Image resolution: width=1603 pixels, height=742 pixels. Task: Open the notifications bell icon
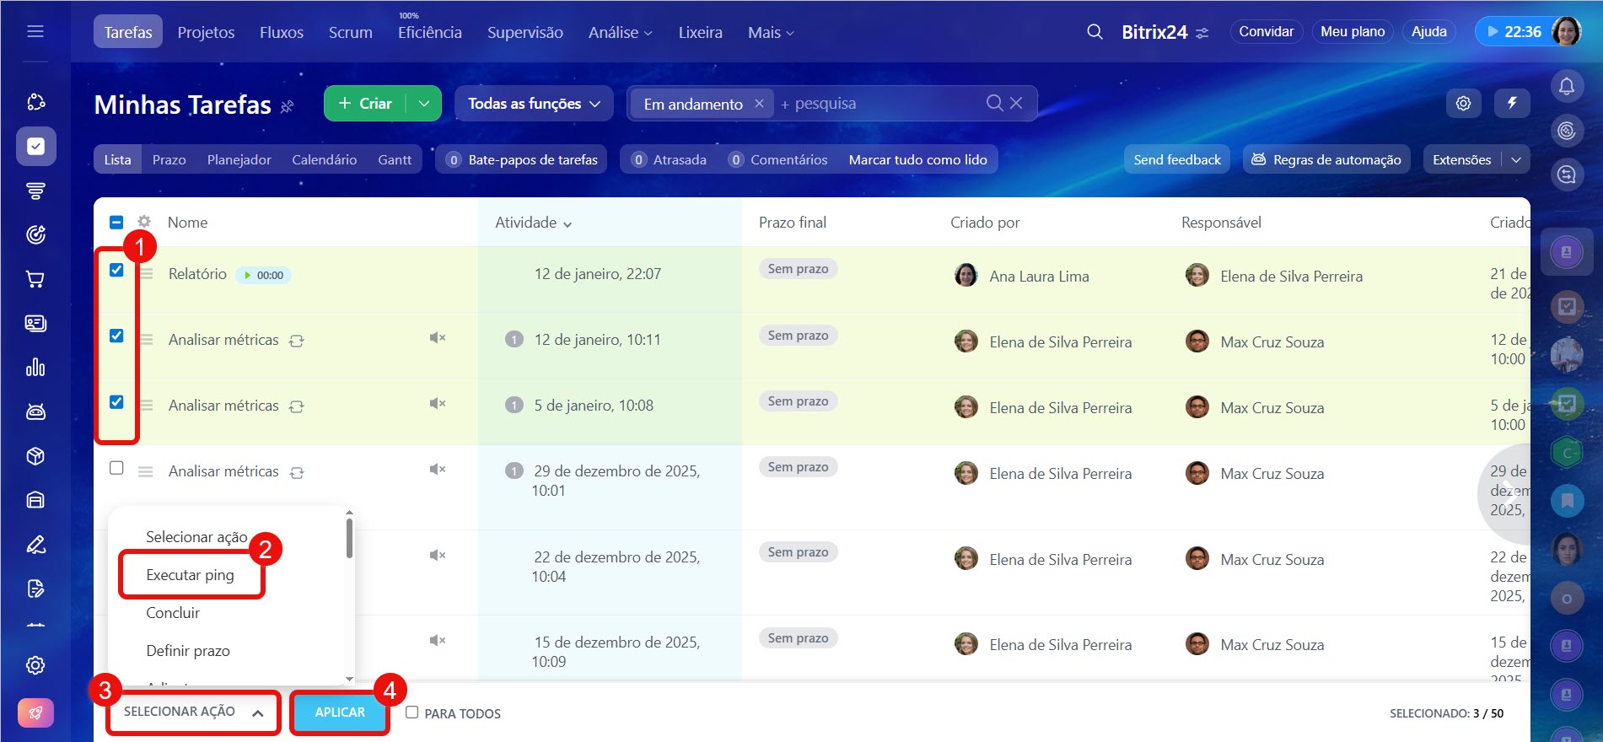pos(1566,86)
